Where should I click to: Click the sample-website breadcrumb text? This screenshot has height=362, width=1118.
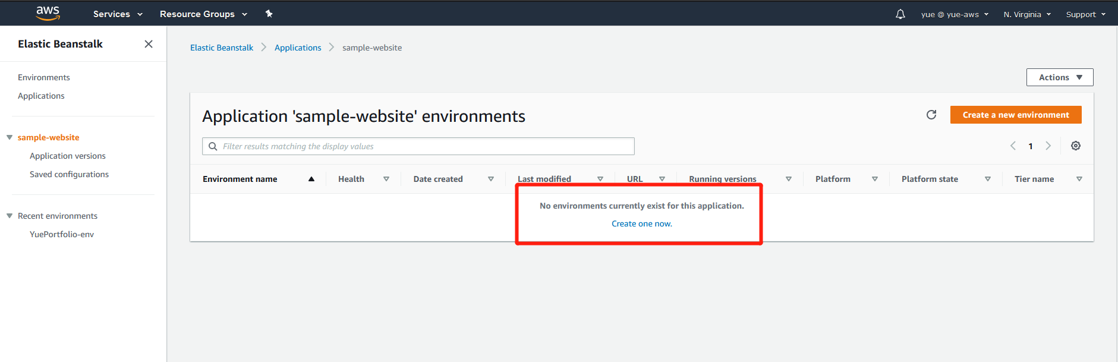(x=372, y=48)
